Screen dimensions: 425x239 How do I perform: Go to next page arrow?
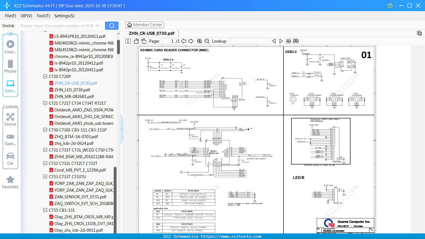coord(191,41)
